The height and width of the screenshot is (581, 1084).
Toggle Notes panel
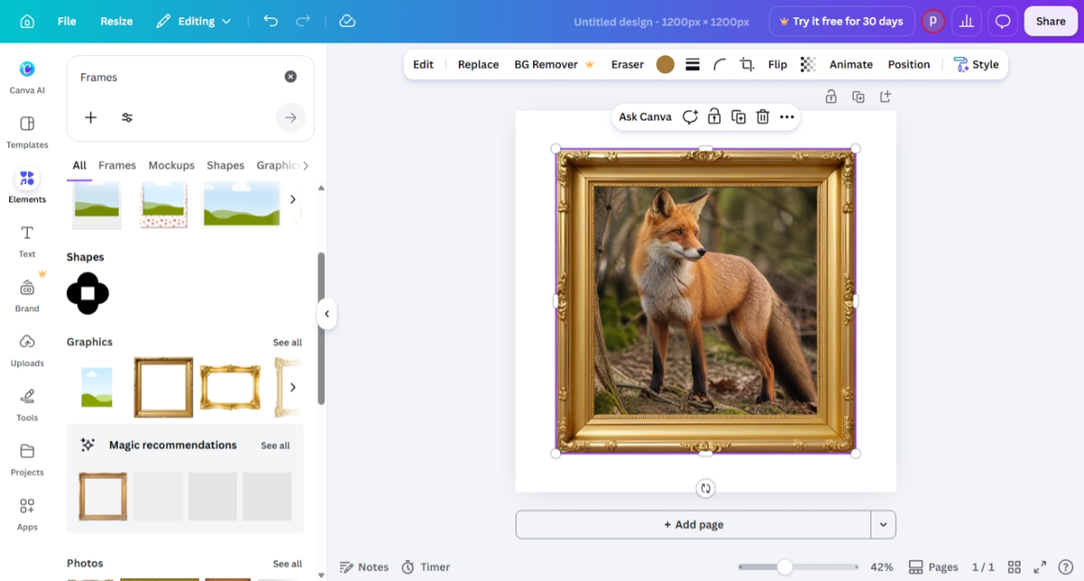click(x=364, y=567)
